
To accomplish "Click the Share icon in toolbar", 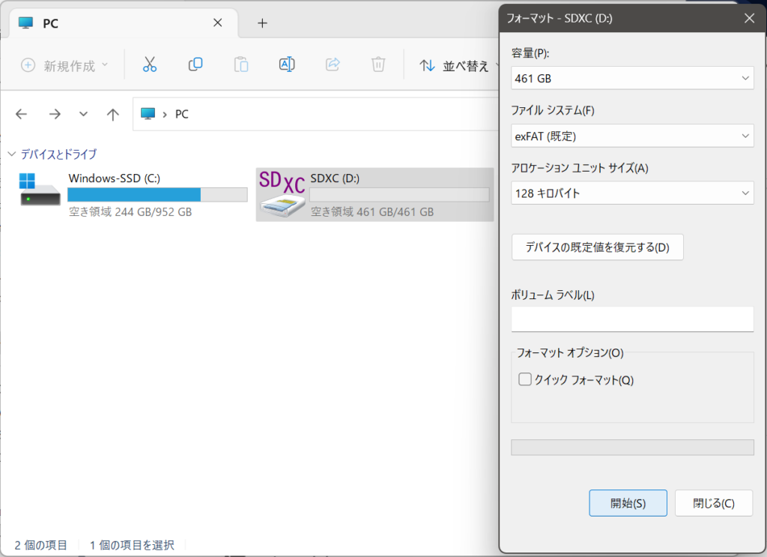I will pyautogui.click(x=333, y=64).
